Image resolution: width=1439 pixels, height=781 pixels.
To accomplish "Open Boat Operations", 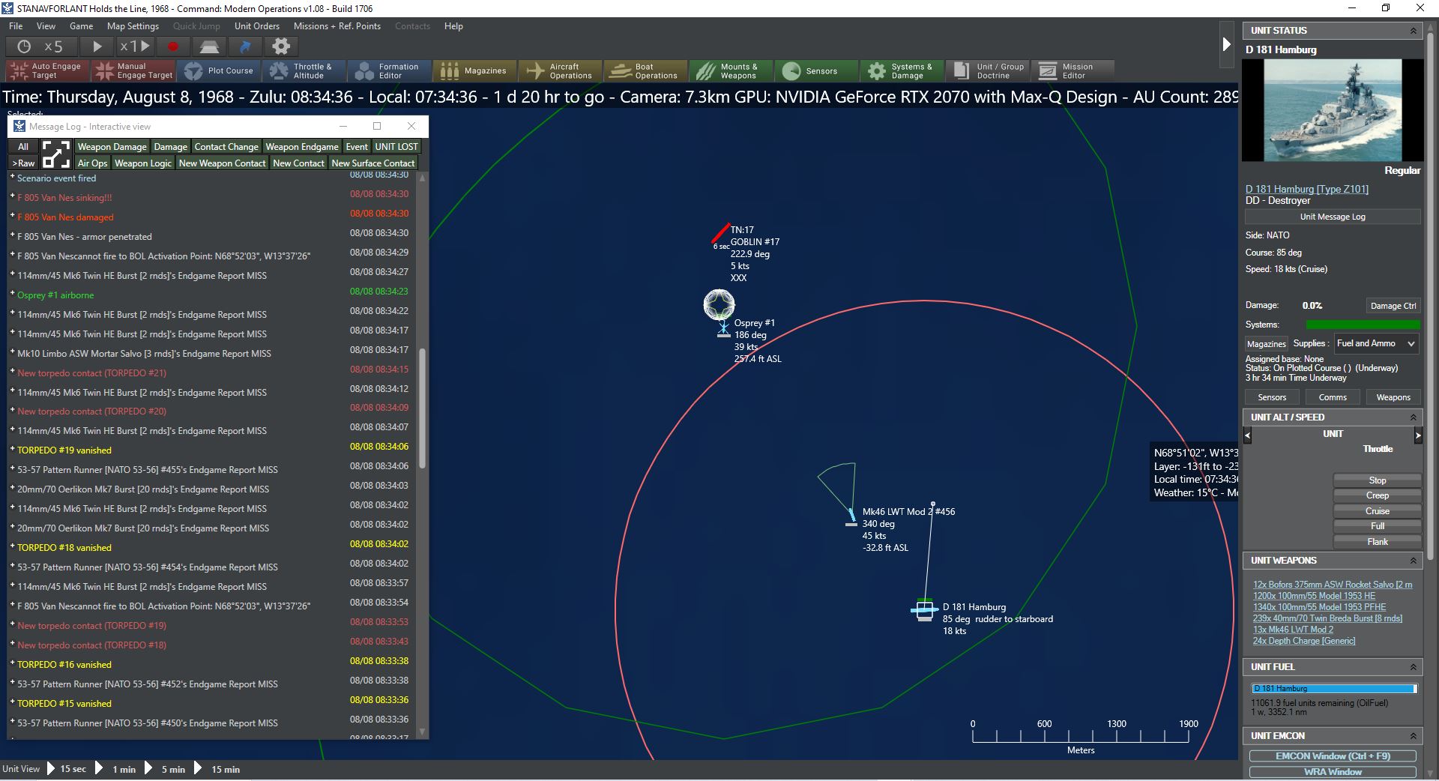I will (x=645, y=70).
